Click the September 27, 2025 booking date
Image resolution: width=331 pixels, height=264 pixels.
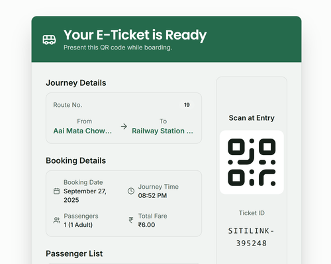(85, 195)
